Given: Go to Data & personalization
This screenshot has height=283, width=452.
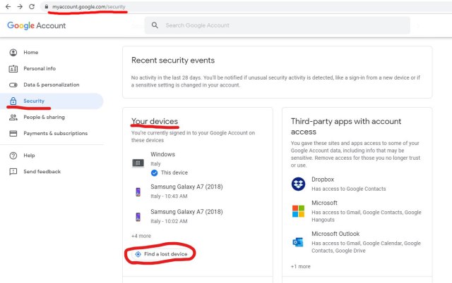Looking at the screenshot, I should click(x=51, y=84).
